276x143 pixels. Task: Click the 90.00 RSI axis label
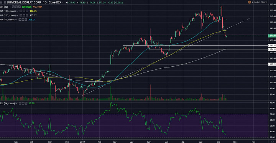pyautogui.click(x=273, y=103)
